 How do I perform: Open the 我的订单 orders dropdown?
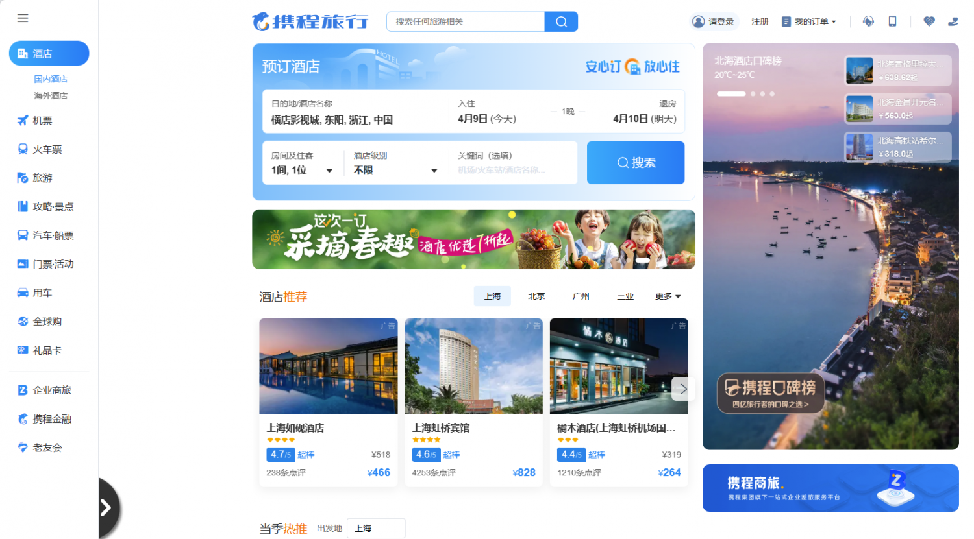tap(809, 21)
